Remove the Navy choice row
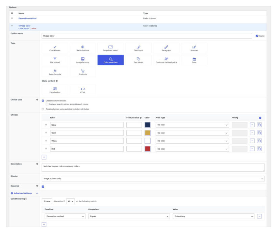Screen dimensions: 277x233 click(252, 125)
